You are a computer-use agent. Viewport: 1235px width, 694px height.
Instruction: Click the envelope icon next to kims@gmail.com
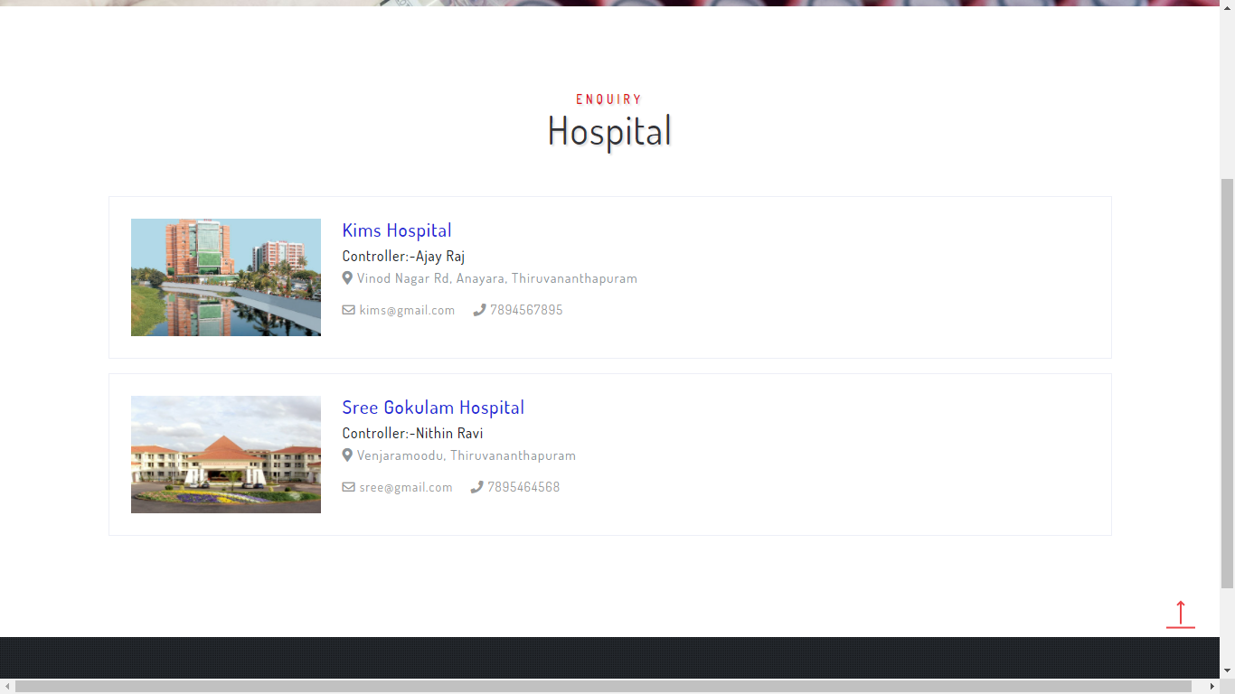click(x=348, y=309)
